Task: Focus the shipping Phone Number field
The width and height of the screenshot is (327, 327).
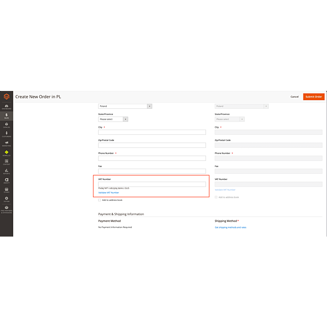Action: (268, 158)
